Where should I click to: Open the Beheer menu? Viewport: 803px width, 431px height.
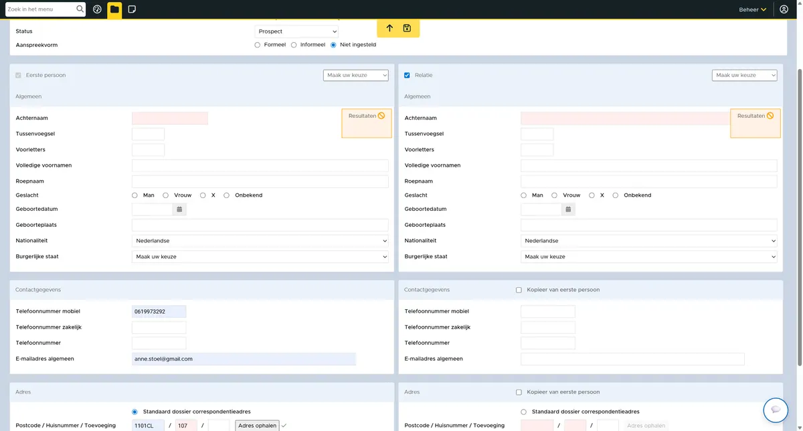coord(753,9)
